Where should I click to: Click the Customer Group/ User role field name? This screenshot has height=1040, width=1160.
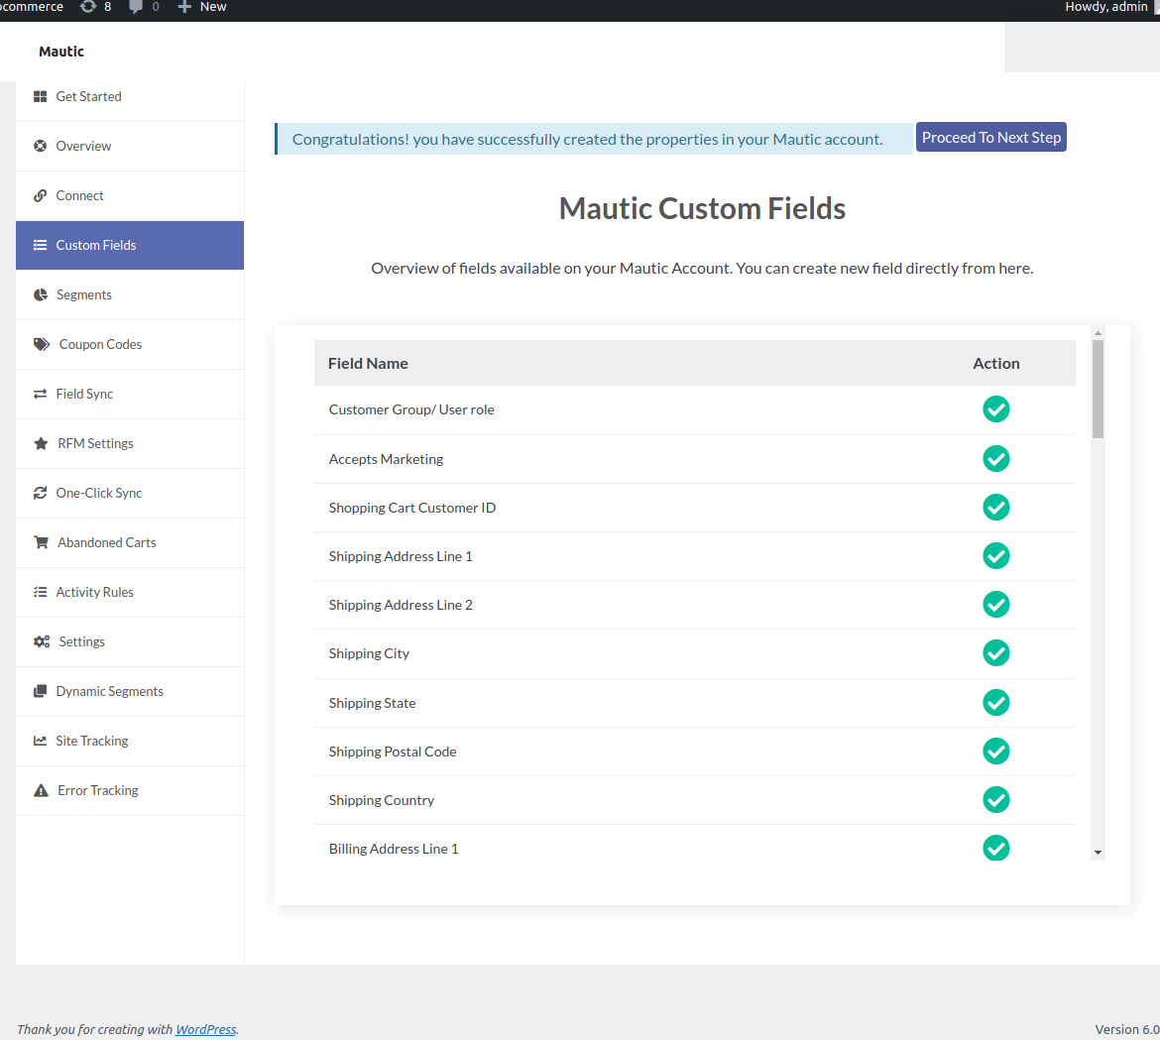click(x=411, y=409)
